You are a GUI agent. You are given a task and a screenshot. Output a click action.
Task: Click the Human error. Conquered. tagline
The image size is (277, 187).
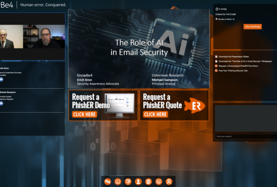[43, 5]
